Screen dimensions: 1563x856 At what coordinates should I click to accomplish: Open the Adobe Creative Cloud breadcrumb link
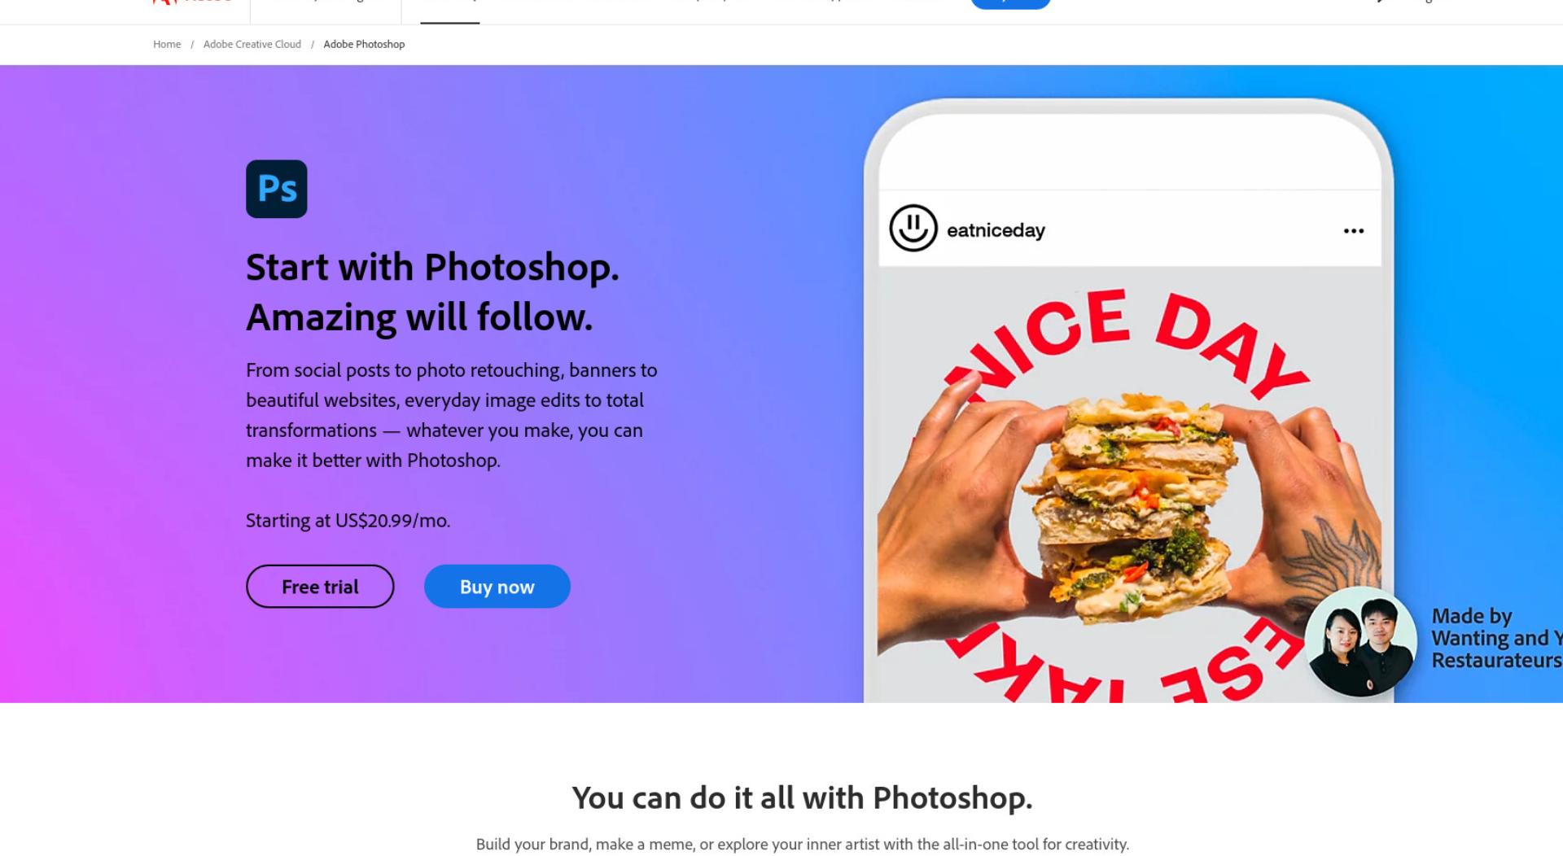point(252,44)
